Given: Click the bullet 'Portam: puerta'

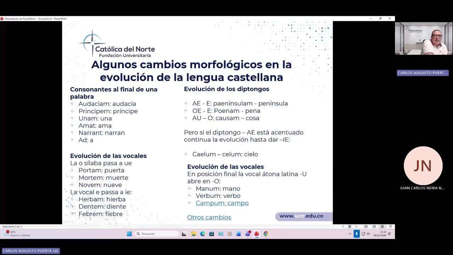Looking at the screenshot, I should 101,170.
